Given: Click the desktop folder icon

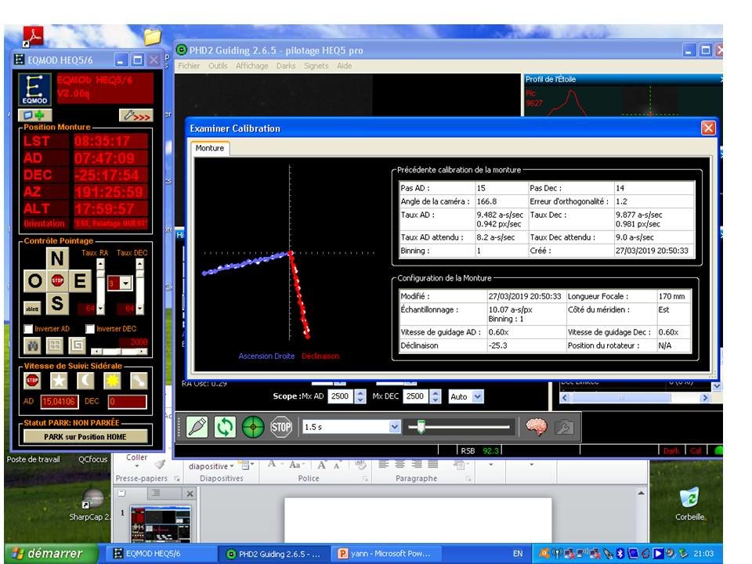Looking at the screenshot, I should tap(153, 37).
